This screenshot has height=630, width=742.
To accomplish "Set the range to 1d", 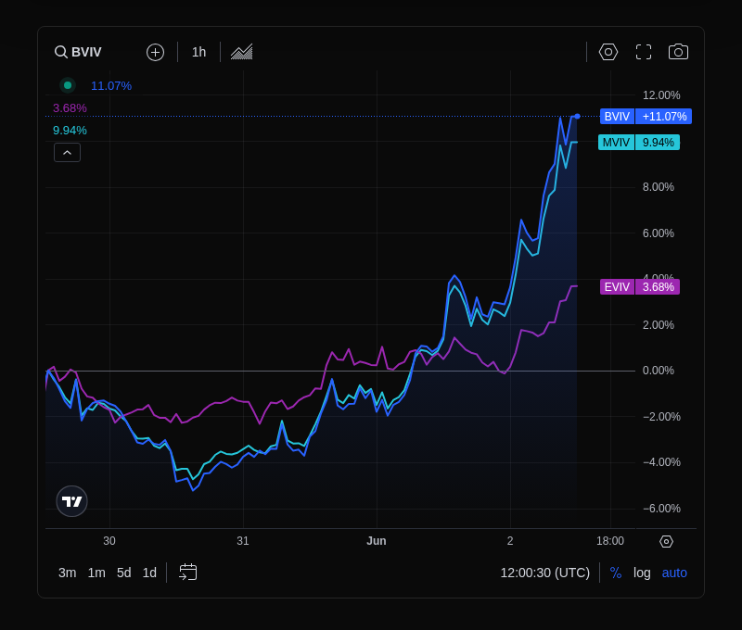I will point(149,573).
